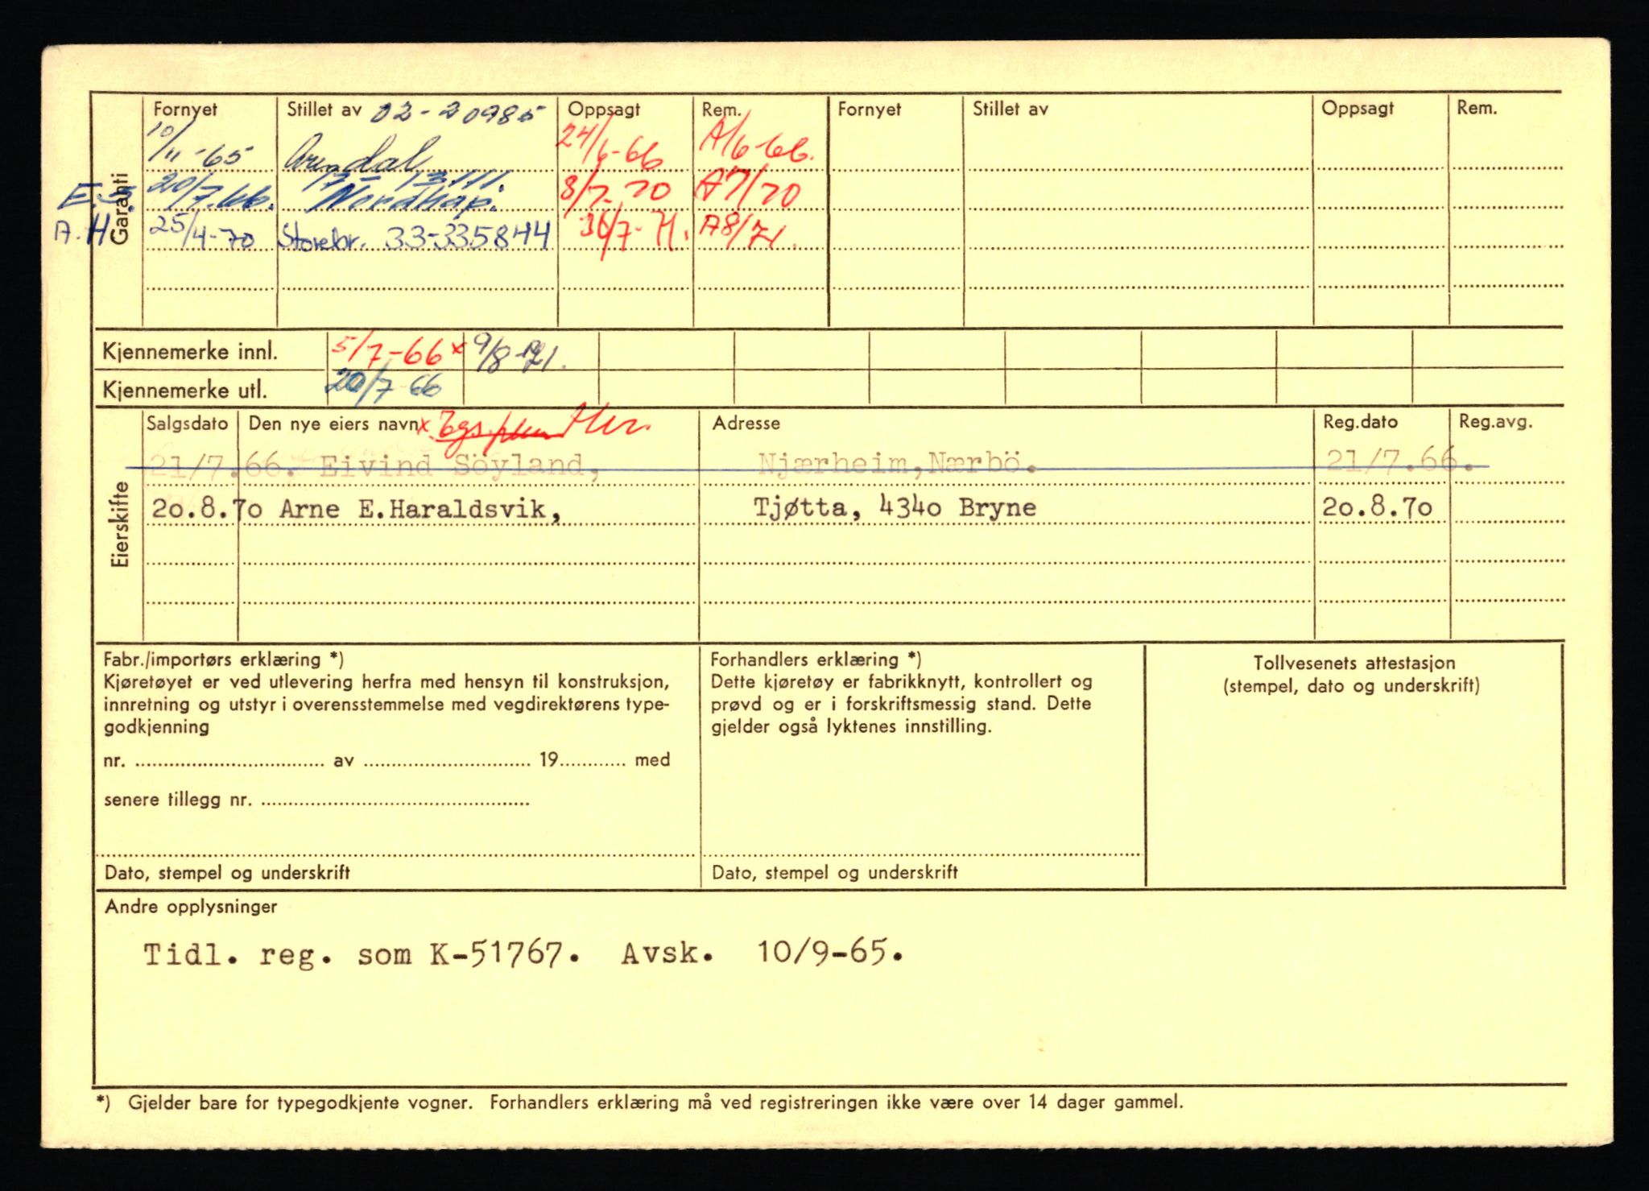The width and height of the screenshot is (1649, 1191).
Task: Click the right-hand empty 'Stillet av' header
Action: tap(1010, 109)
